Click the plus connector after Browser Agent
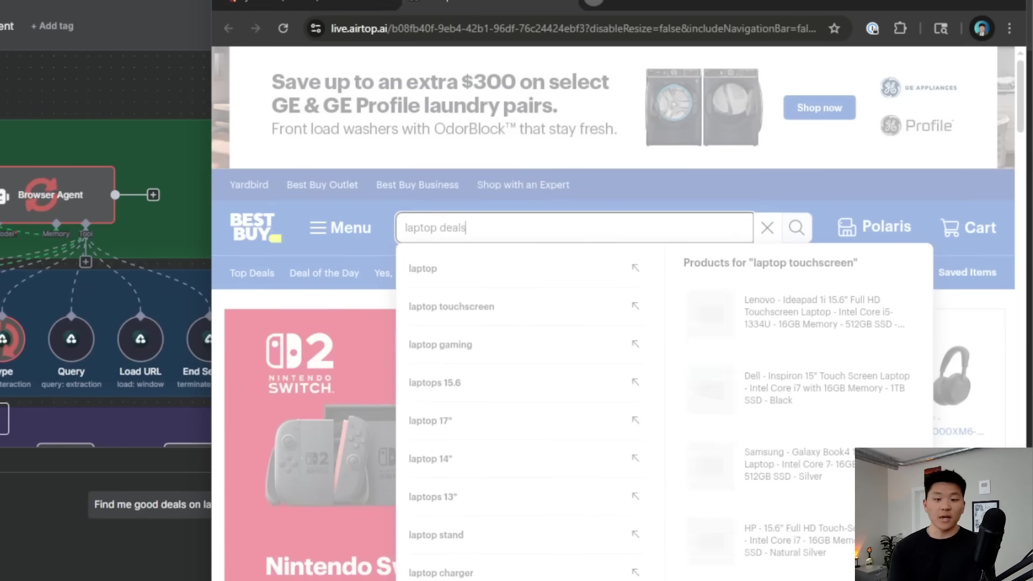The height and width of the screenshot is (581, 1033). 153,195
